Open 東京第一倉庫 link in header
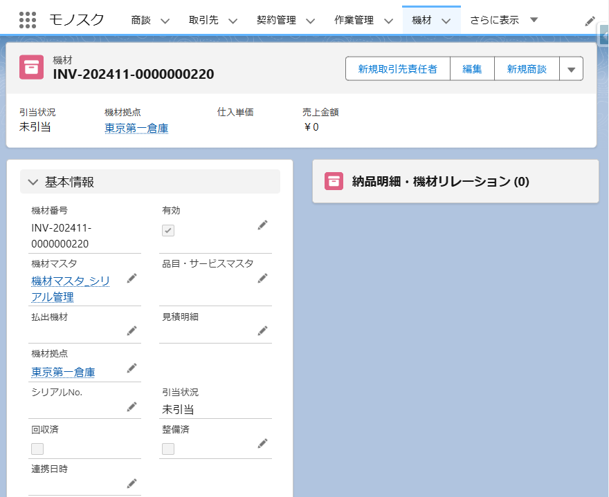This screenshot has height=497, width=609. [x=136, y=128]
